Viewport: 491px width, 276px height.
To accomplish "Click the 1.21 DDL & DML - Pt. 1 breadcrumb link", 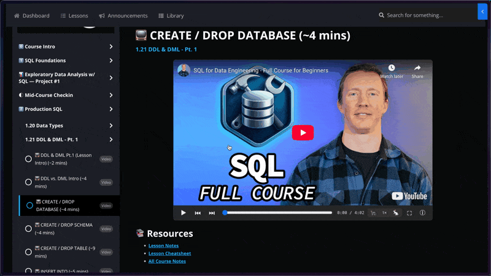I will coord(166,50).
